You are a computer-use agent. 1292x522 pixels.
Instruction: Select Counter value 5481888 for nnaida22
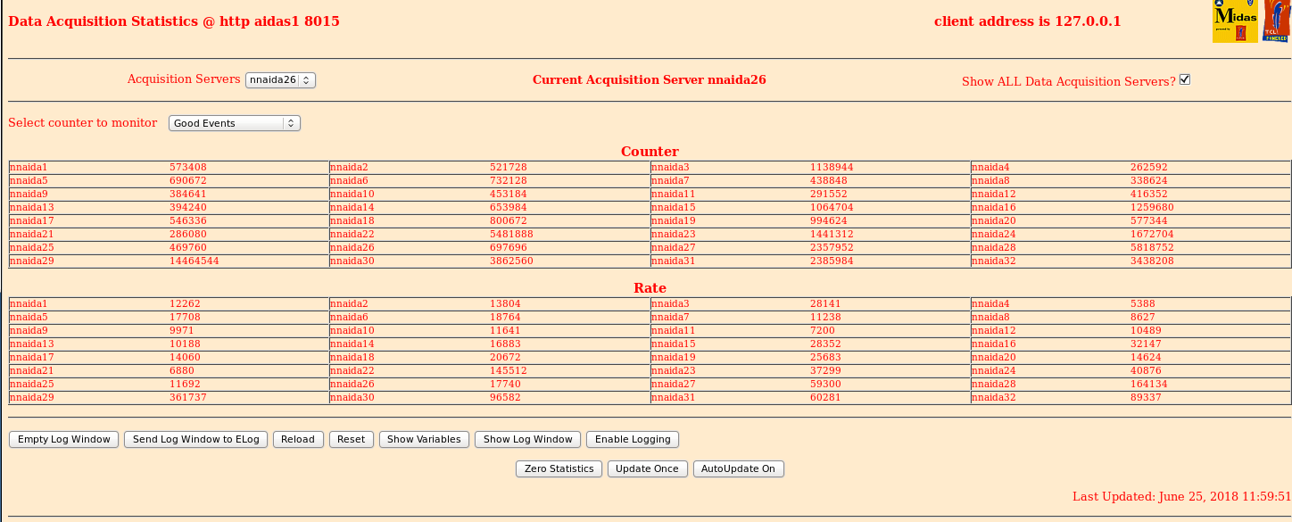pos(512,234)
